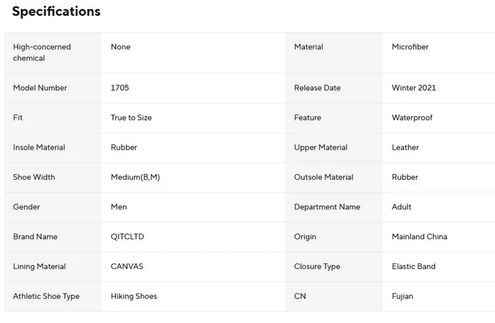Click the Insole Material label
This screenshot has width=495, height=323.
coord(39,147)
